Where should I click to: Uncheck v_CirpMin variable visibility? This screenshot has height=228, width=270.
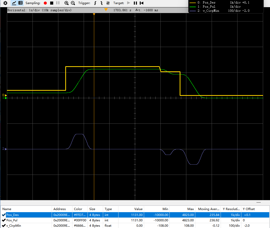tap(4, 225)
